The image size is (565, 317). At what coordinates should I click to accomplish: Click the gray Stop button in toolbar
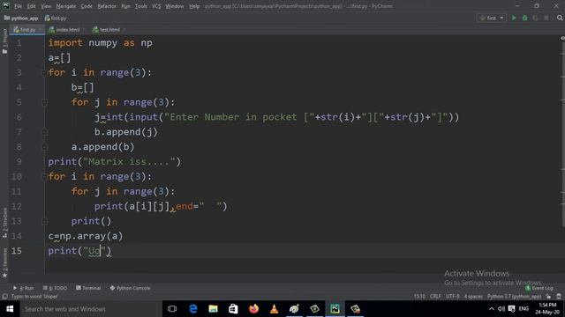tap(546, 18)
